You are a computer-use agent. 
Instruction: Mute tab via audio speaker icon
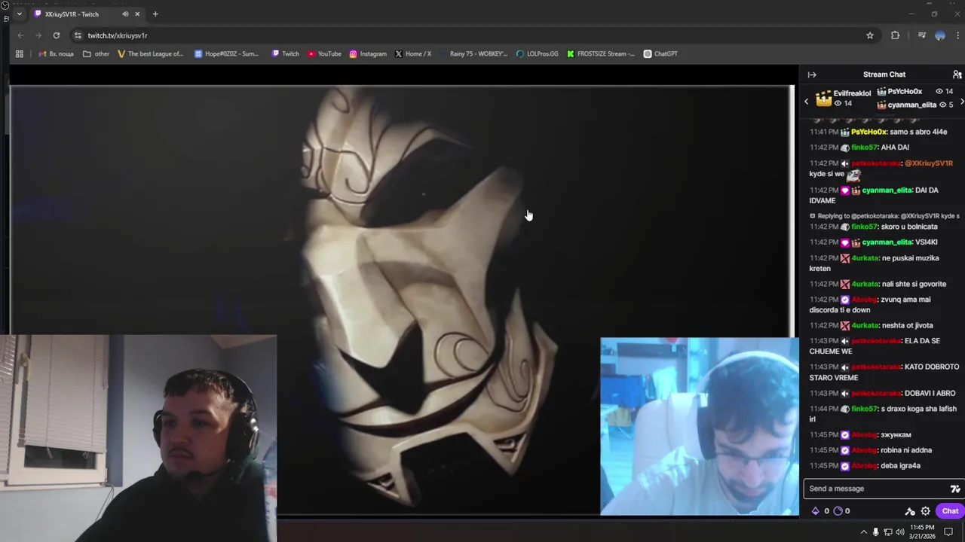tap(125, 14)
